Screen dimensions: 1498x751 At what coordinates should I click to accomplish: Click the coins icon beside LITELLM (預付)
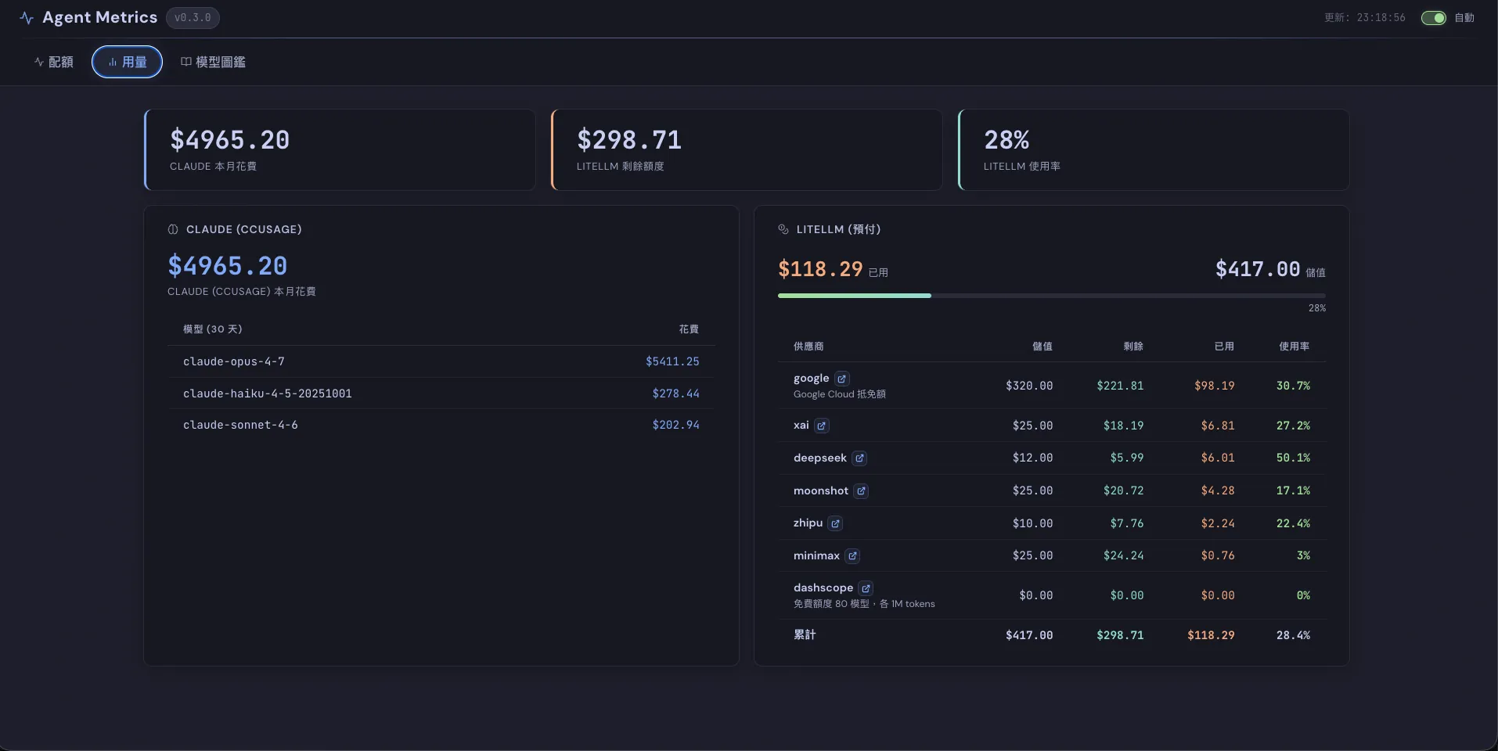pos(783,229)
